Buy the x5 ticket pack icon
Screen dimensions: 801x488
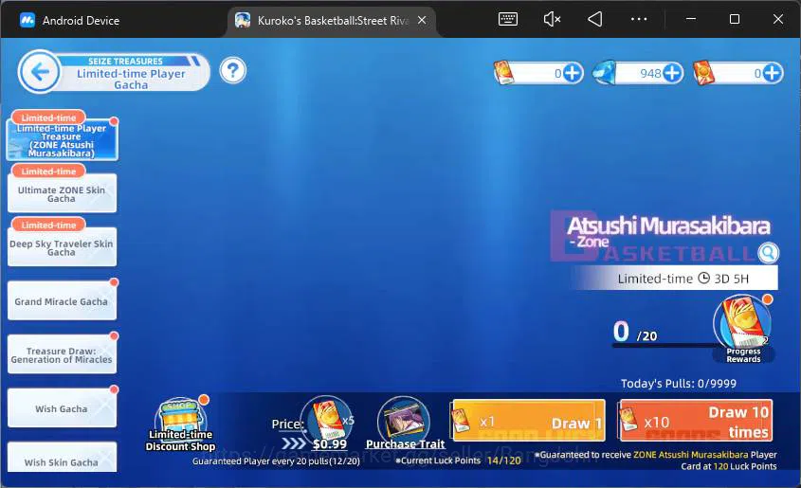[x=327, y=420]
